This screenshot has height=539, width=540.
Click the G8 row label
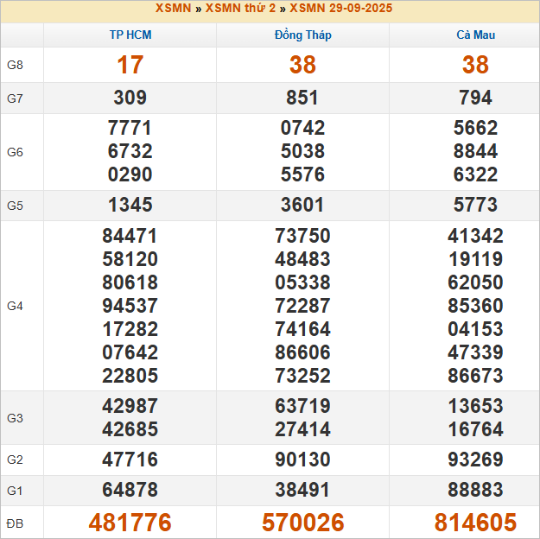pos(15,66)
